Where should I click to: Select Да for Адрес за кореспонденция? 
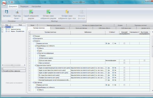point(106,68)
